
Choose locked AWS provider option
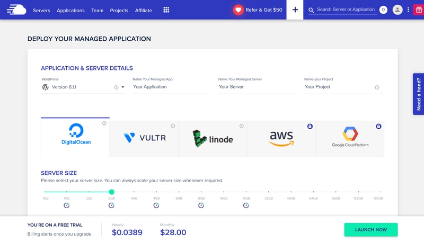pos(281,139)
